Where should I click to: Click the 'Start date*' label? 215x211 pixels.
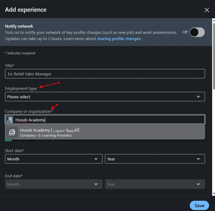point(14,151)
